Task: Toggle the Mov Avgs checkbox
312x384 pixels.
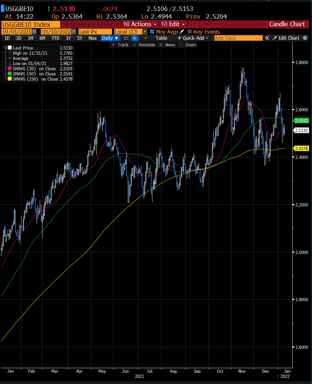Action: click(x=152, y=32)
